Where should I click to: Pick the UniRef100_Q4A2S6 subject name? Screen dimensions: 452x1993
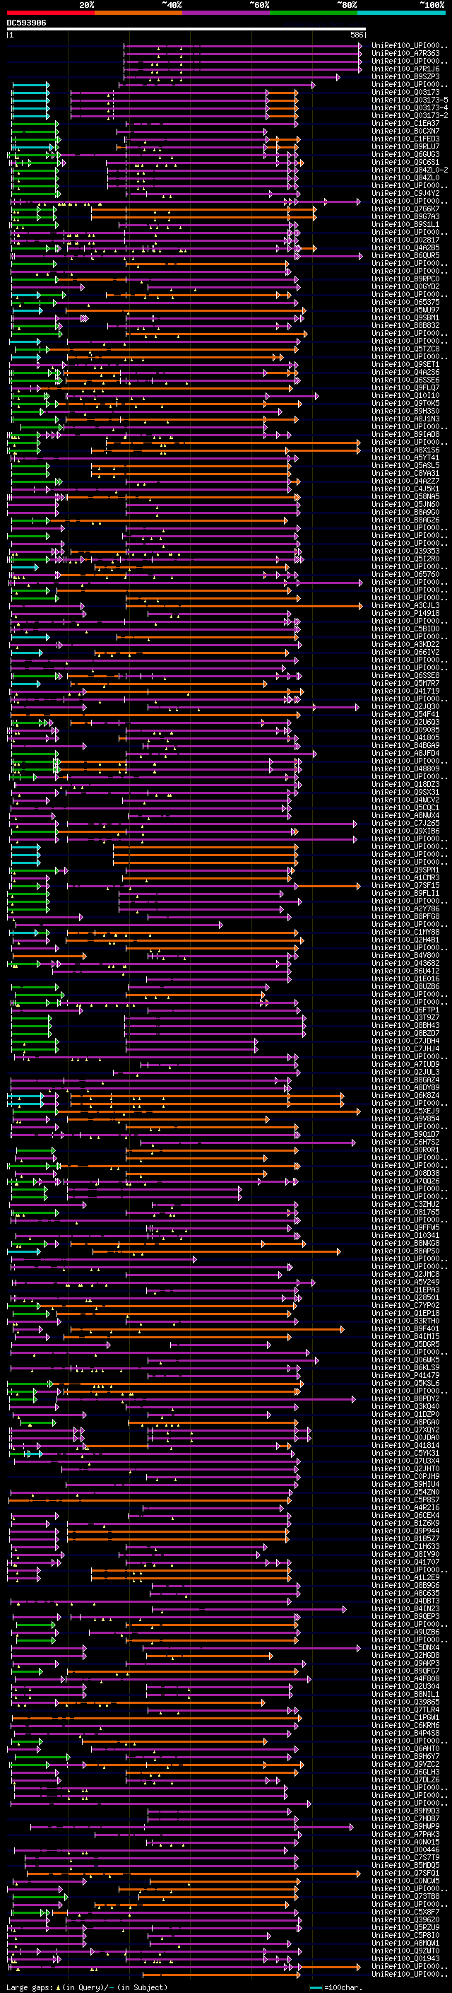point(405,372)
